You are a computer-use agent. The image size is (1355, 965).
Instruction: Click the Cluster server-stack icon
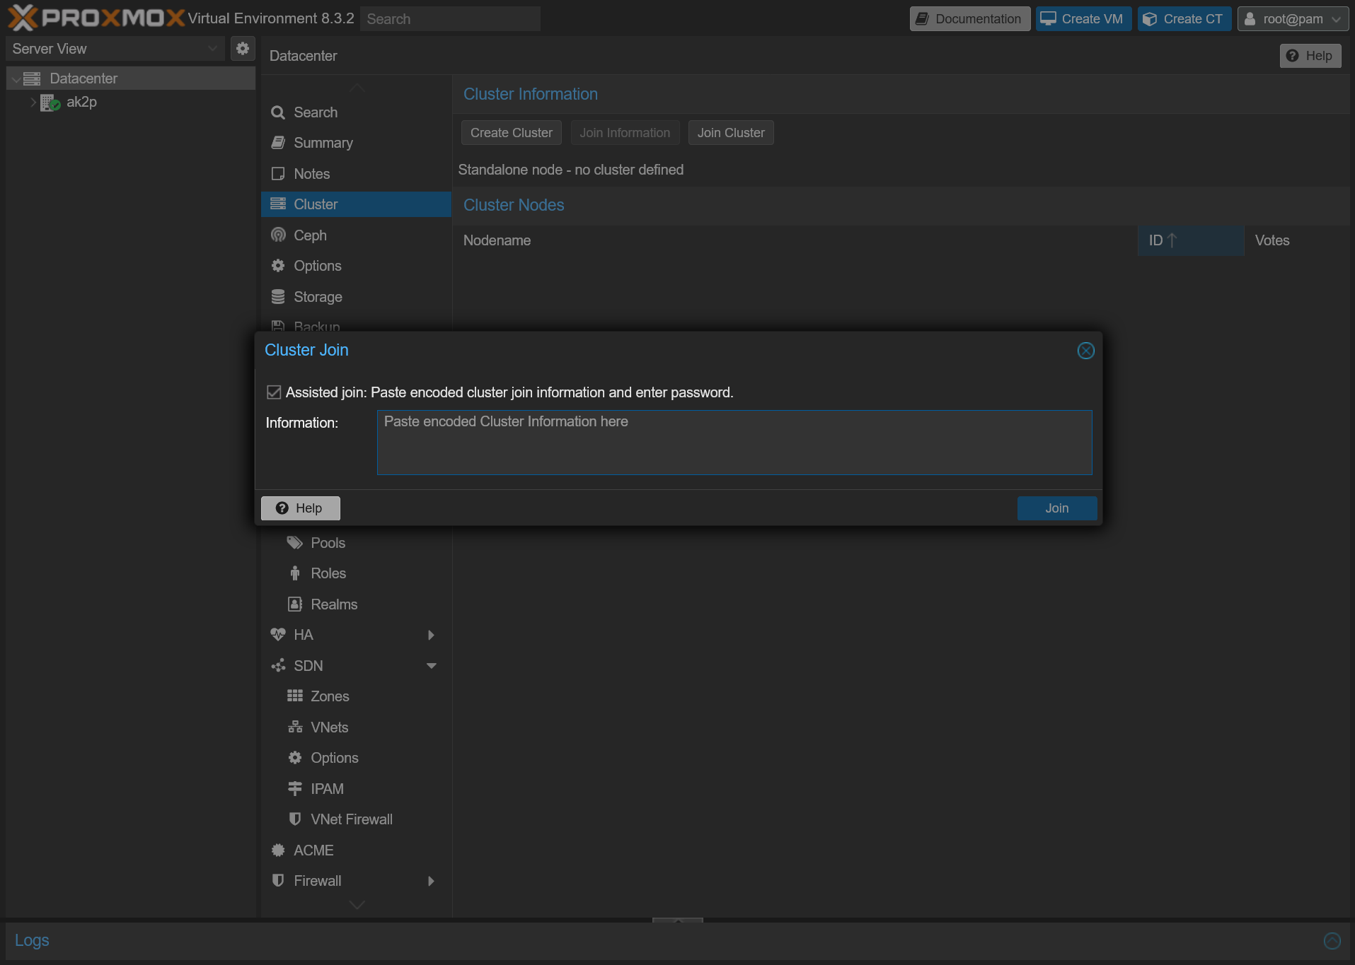[x=278, y=204]
